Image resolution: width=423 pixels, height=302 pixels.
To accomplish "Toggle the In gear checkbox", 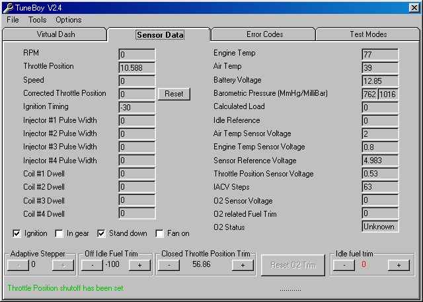I will coord(59,233).
